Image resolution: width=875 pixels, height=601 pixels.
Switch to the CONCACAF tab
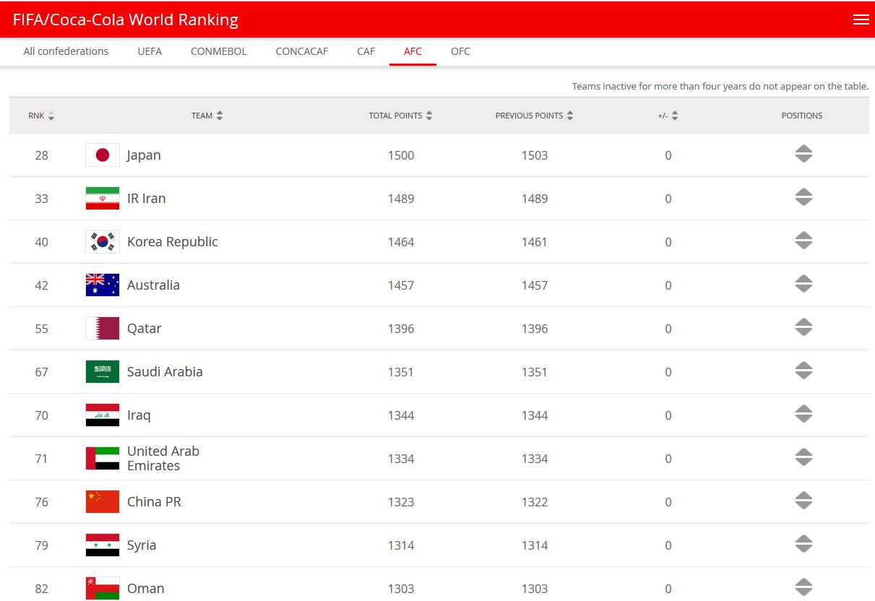pos(302,51)
